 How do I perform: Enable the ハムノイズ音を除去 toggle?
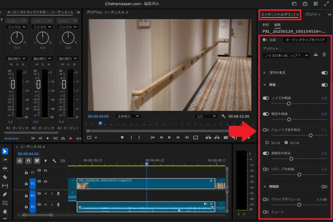(x=266, y=130)
